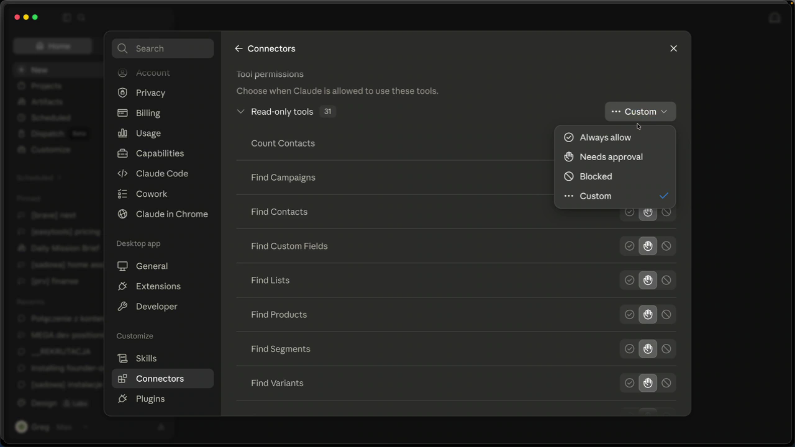Viewport: 795px width, 447px height.
Task: Click the Skills scroll icon
Action: tap(122, 359)
